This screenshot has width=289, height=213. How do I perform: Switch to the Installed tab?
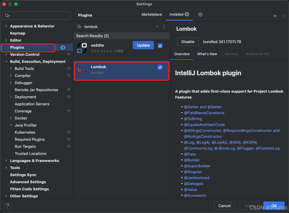pyautogui.click(x=179, y=14)
